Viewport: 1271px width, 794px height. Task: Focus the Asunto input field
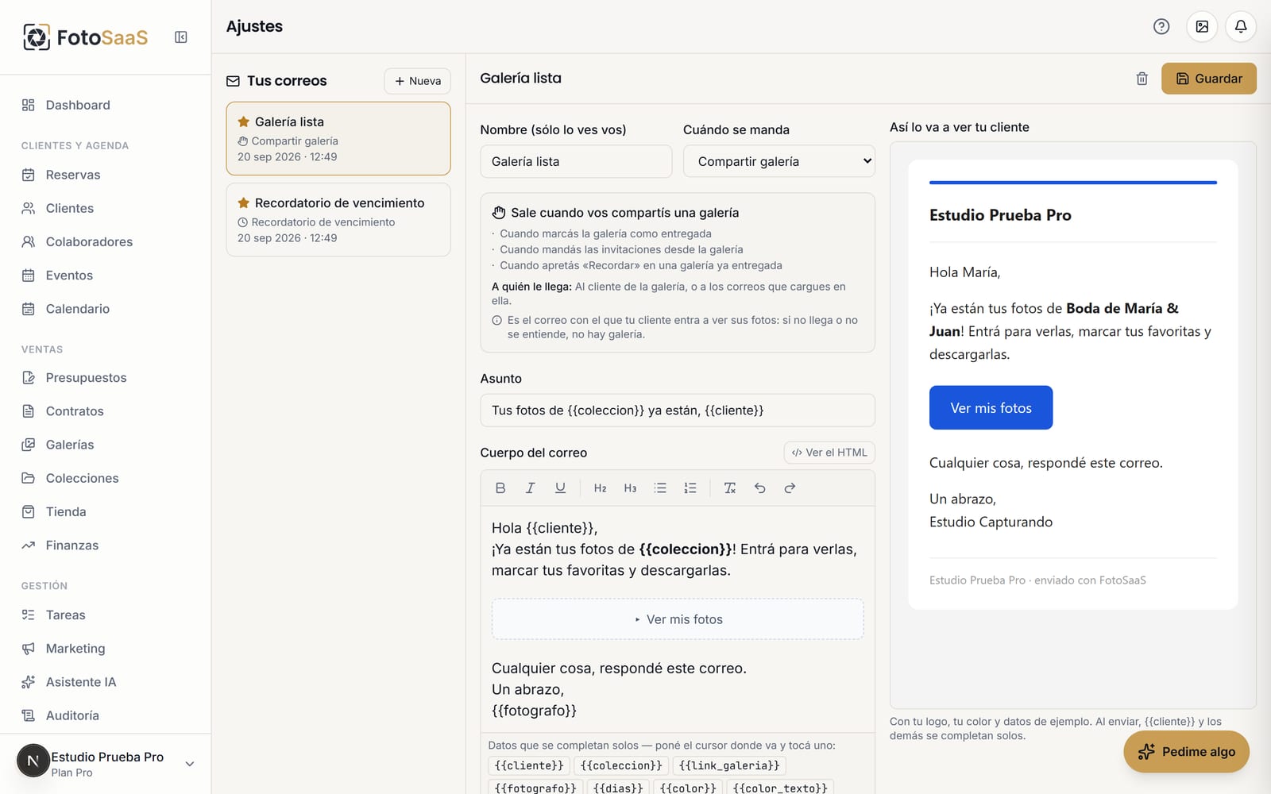click(678, 410)
